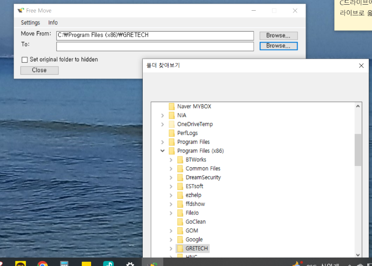The height and width of the screenshot is (266, 372).
Task: Expand the ffdshow folder
Action: [171, 204]
